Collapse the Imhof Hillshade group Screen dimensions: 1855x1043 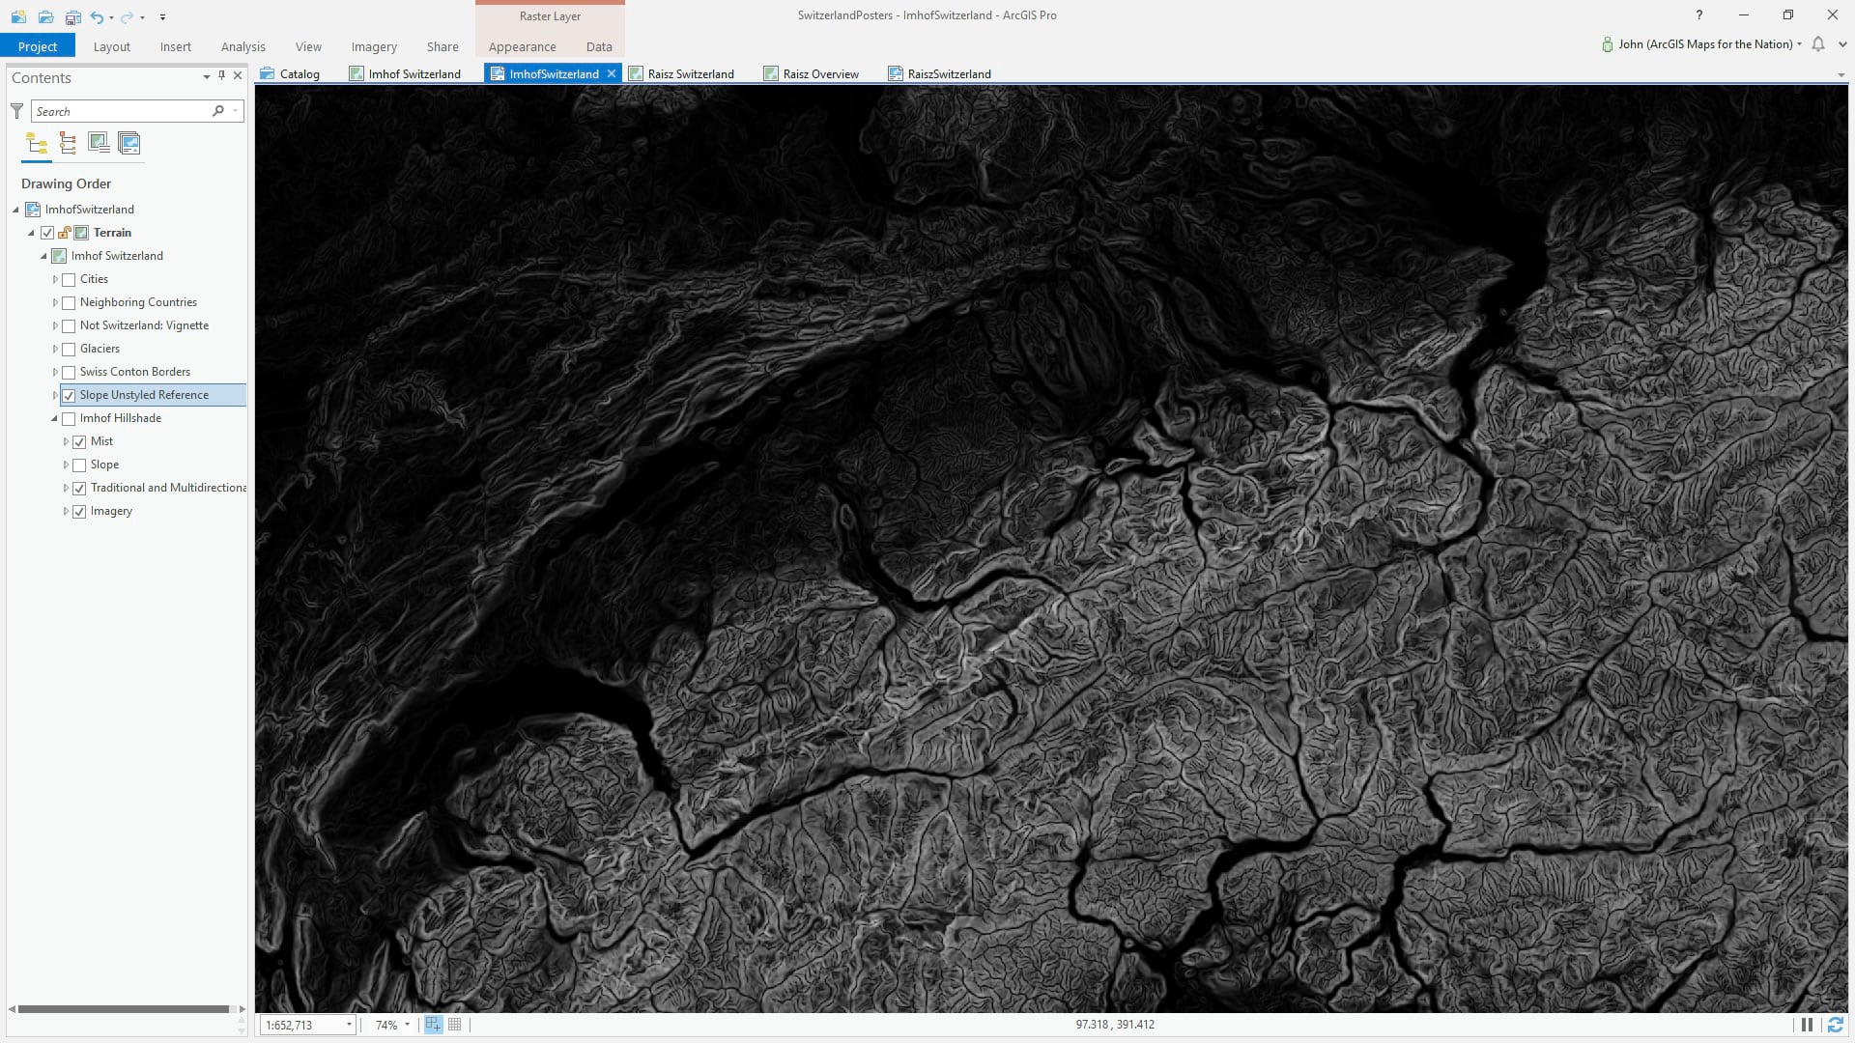coord(54,418)
